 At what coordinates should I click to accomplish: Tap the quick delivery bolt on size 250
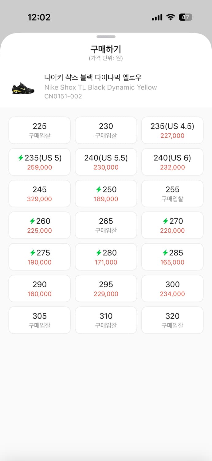(99, 190)
